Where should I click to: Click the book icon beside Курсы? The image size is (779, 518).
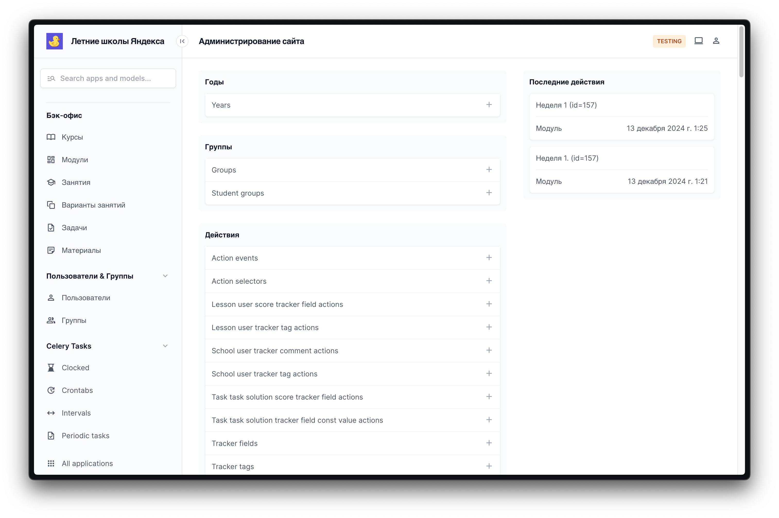click(51, 137)
